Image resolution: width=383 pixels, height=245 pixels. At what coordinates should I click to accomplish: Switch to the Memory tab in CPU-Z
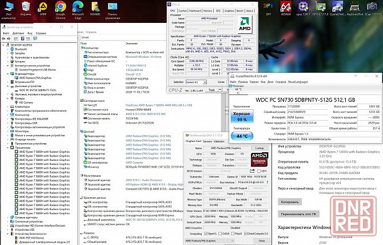(x=208, y=11)
